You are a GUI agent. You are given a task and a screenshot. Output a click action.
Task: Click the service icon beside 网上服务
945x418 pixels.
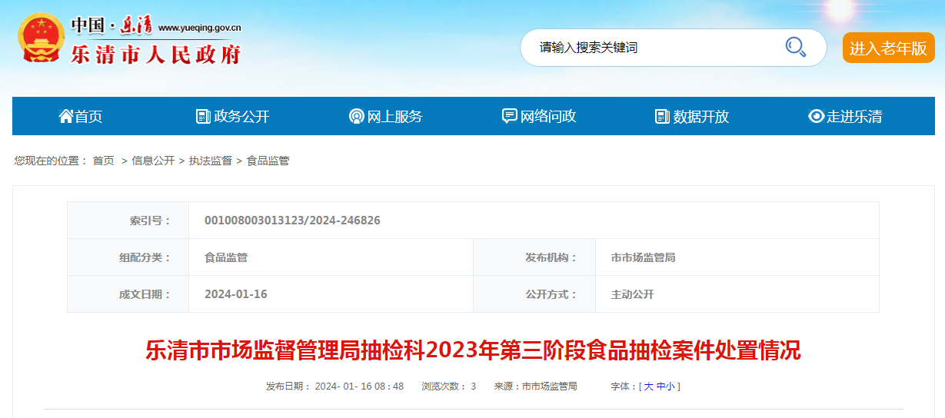click(x=356, y=116)
